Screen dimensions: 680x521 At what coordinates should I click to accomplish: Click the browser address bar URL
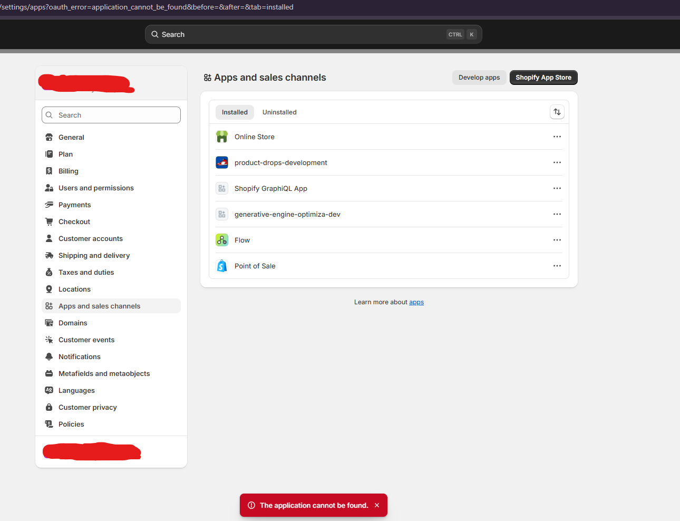[147, 7]
